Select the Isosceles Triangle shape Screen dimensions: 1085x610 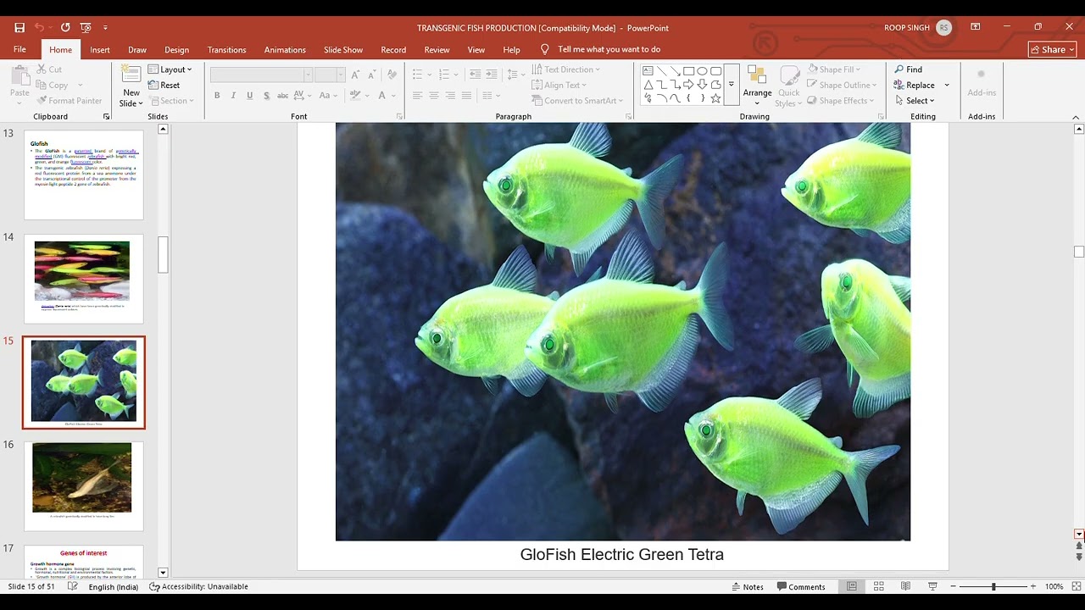point(648,85)
